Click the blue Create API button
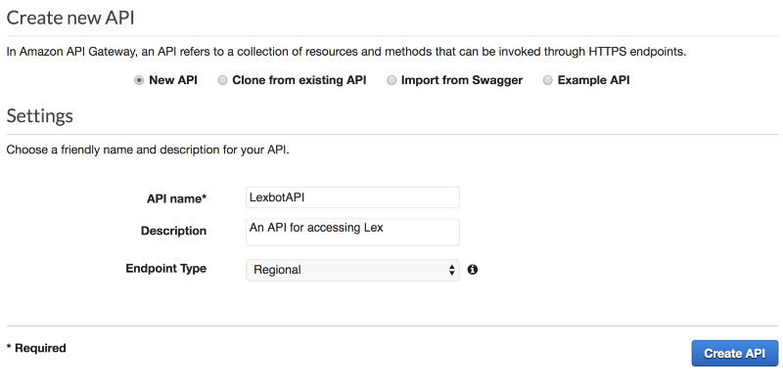 click(x=735, y=353)
